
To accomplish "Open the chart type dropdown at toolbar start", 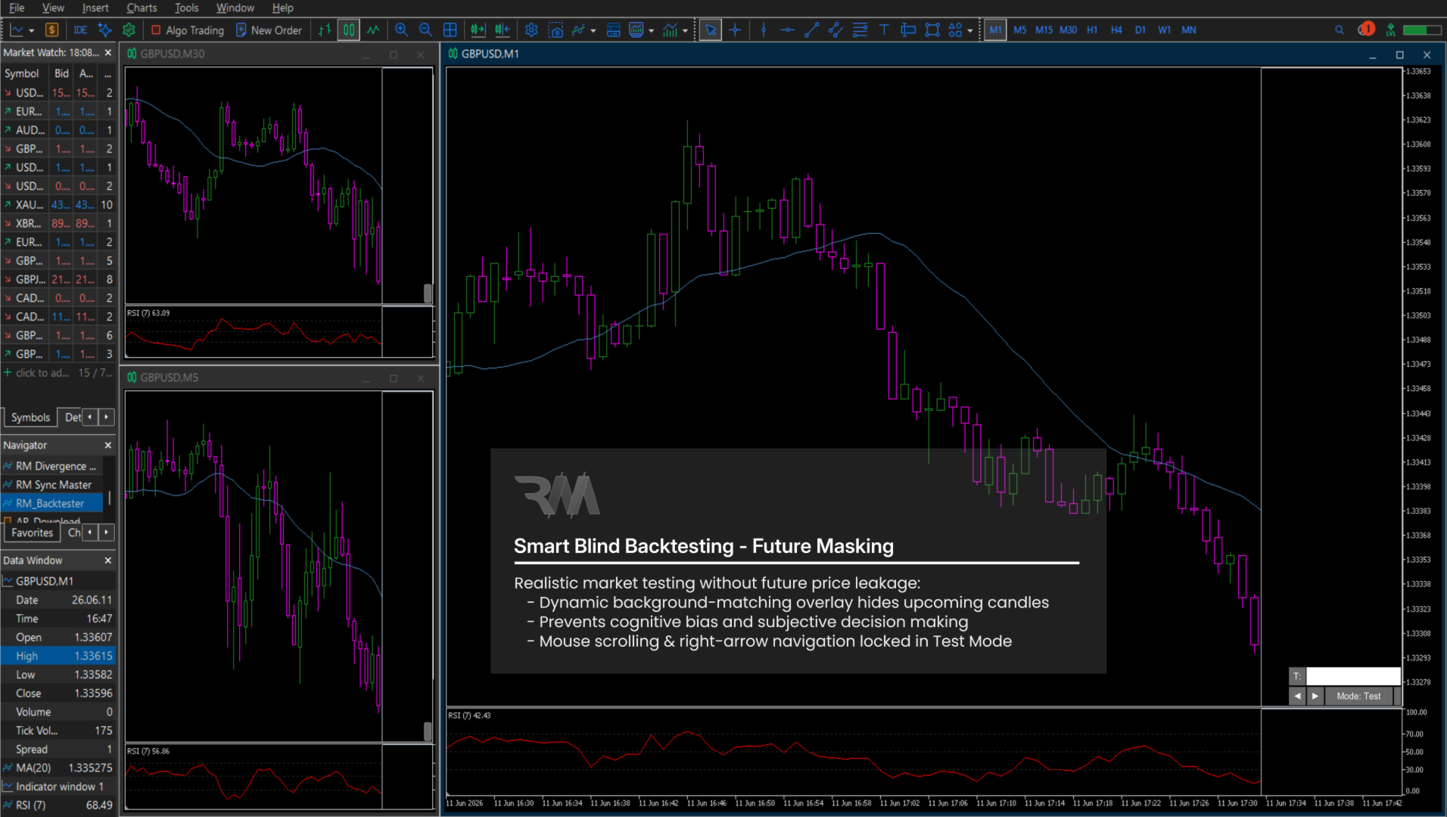I will coord(31,31).
